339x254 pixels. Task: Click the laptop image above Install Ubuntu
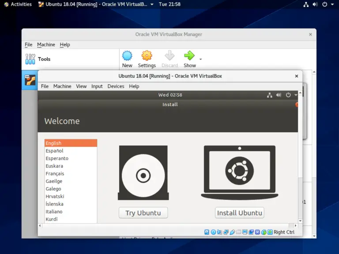[240, 172]
